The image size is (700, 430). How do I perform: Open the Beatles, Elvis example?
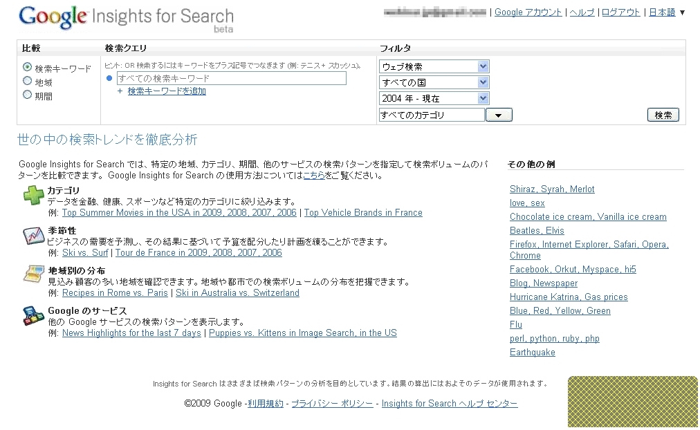tap(537, 231)
